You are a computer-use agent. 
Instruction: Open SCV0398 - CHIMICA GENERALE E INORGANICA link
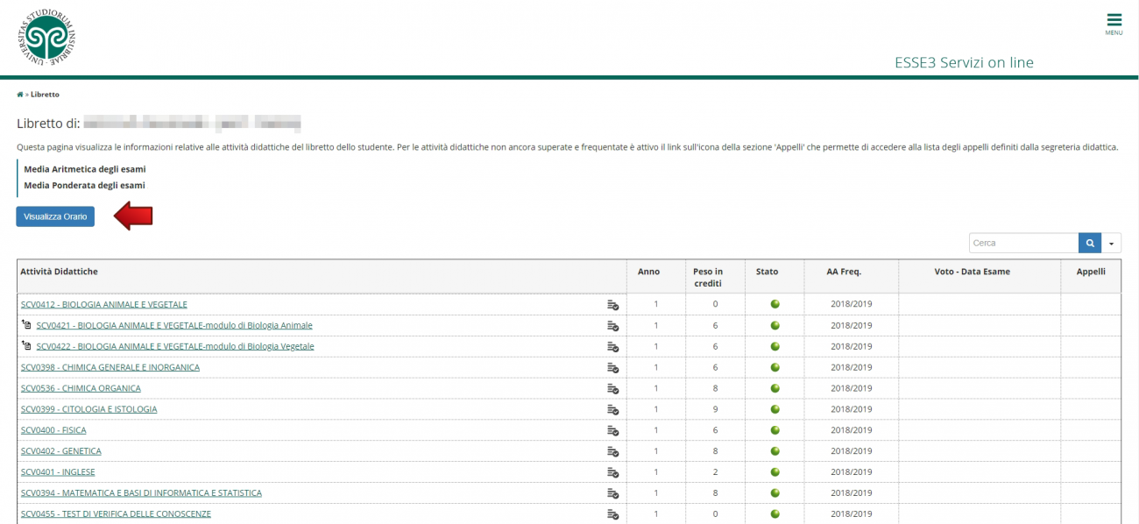(x=110, y=368)
